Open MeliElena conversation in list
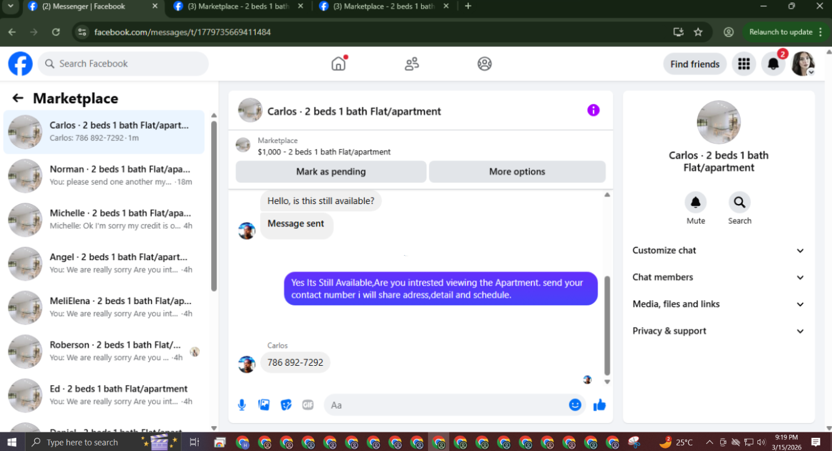 tap(104, 307)
